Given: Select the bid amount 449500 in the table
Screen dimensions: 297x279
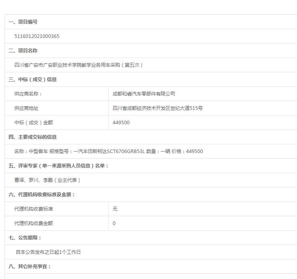Looking at the screenshot, I should pyautogui.click(x=121, y=123).
